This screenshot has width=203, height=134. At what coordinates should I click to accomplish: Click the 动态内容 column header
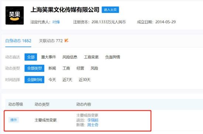[84, 104]
